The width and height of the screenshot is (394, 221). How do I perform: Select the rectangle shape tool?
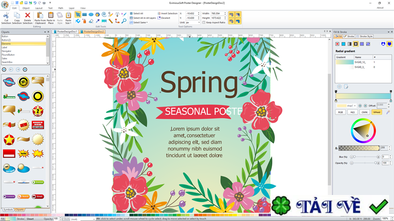(84, 14)
